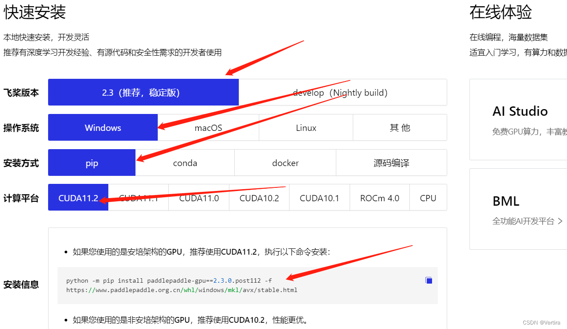
Task: Select CUDA11.1 compute platform
Action: [x=138, y=197]
